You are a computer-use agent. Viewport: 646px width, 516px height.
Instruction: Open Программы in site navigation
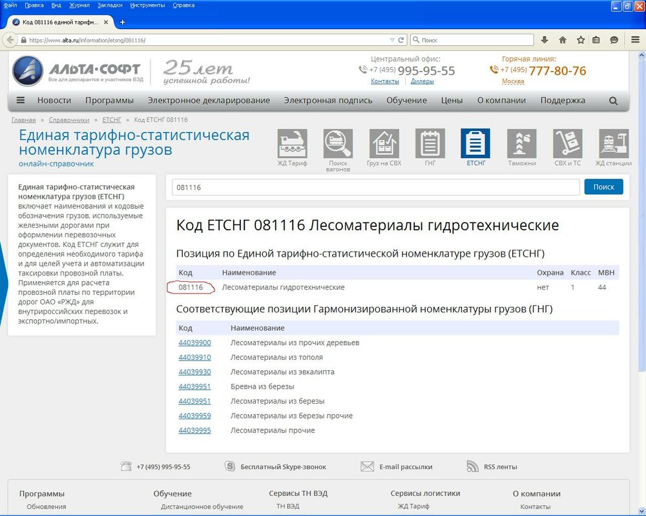109,101
